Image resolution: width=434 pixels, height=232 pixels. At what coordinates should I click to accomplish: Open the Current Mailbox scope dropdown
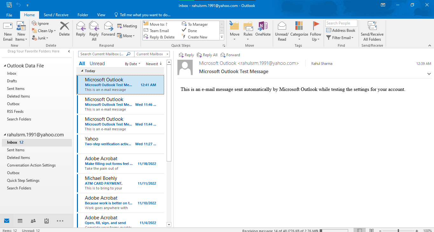[152, 54]
